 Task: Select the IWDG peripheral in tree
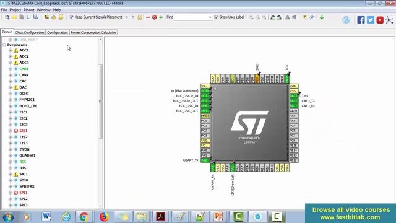(24, 149)
